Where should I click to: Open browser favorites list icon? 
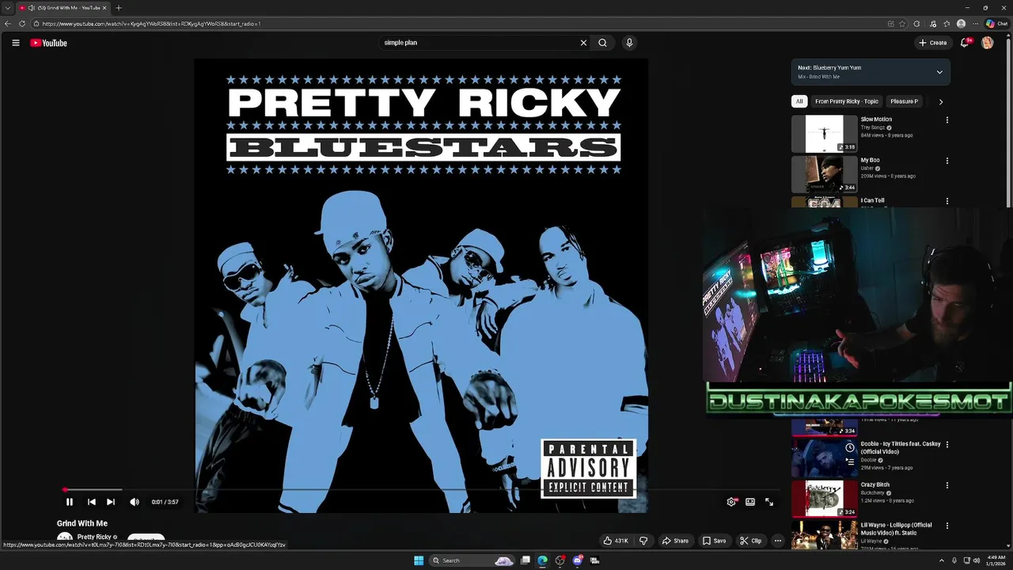[947, 24]
